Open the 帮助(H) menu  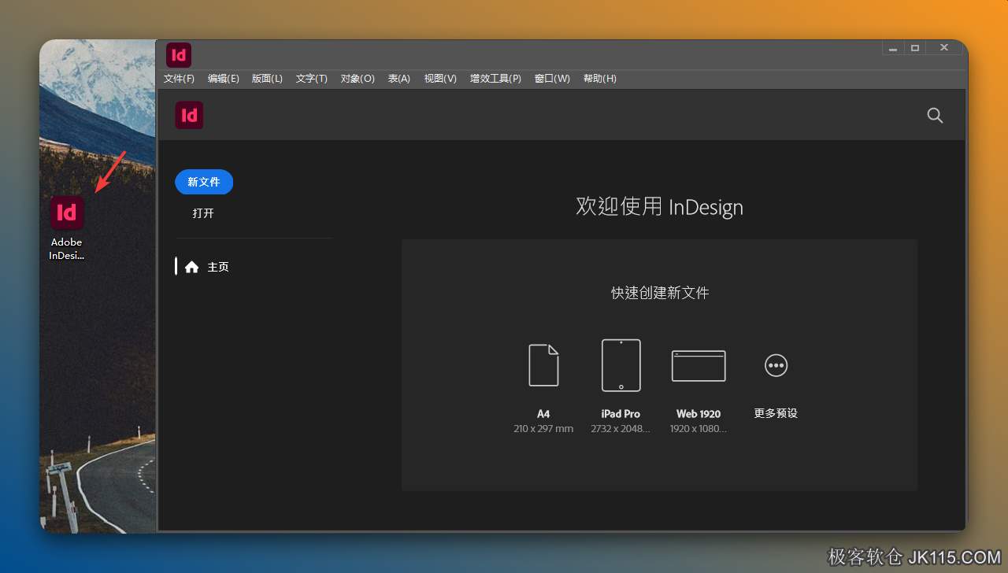[x=600, y=79]
